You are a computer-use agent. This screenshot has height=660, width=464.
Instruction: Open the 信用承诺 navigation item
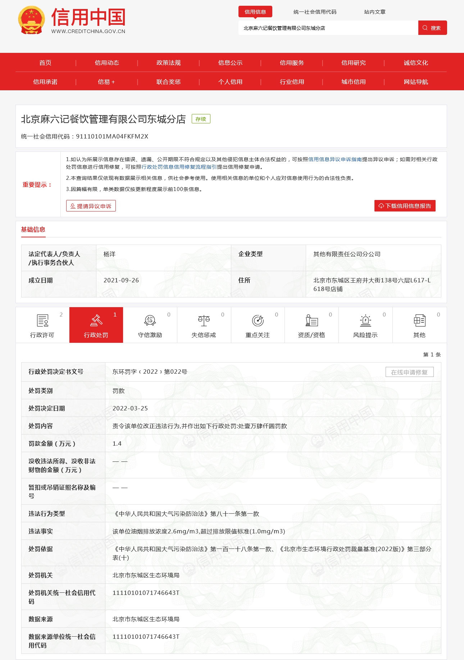click(x=45, y=82)
